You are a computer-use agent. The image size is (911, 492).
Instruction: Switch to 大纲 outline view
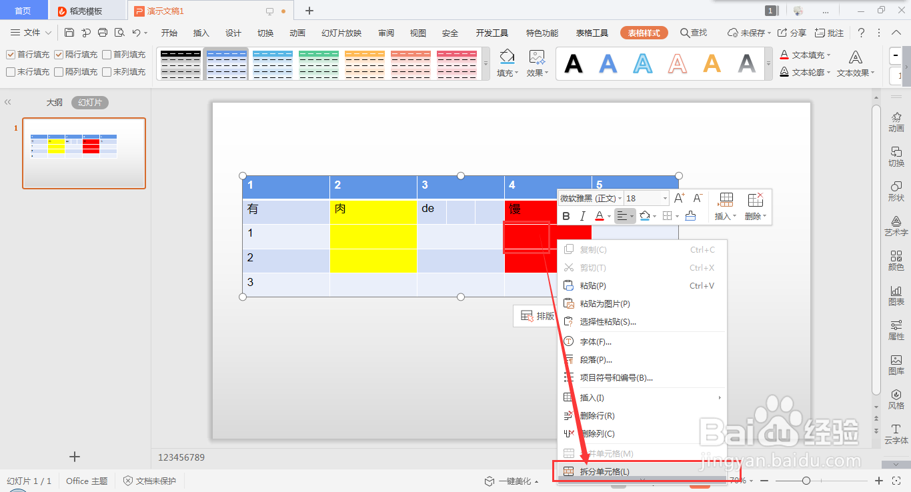[x=55, y=103]
